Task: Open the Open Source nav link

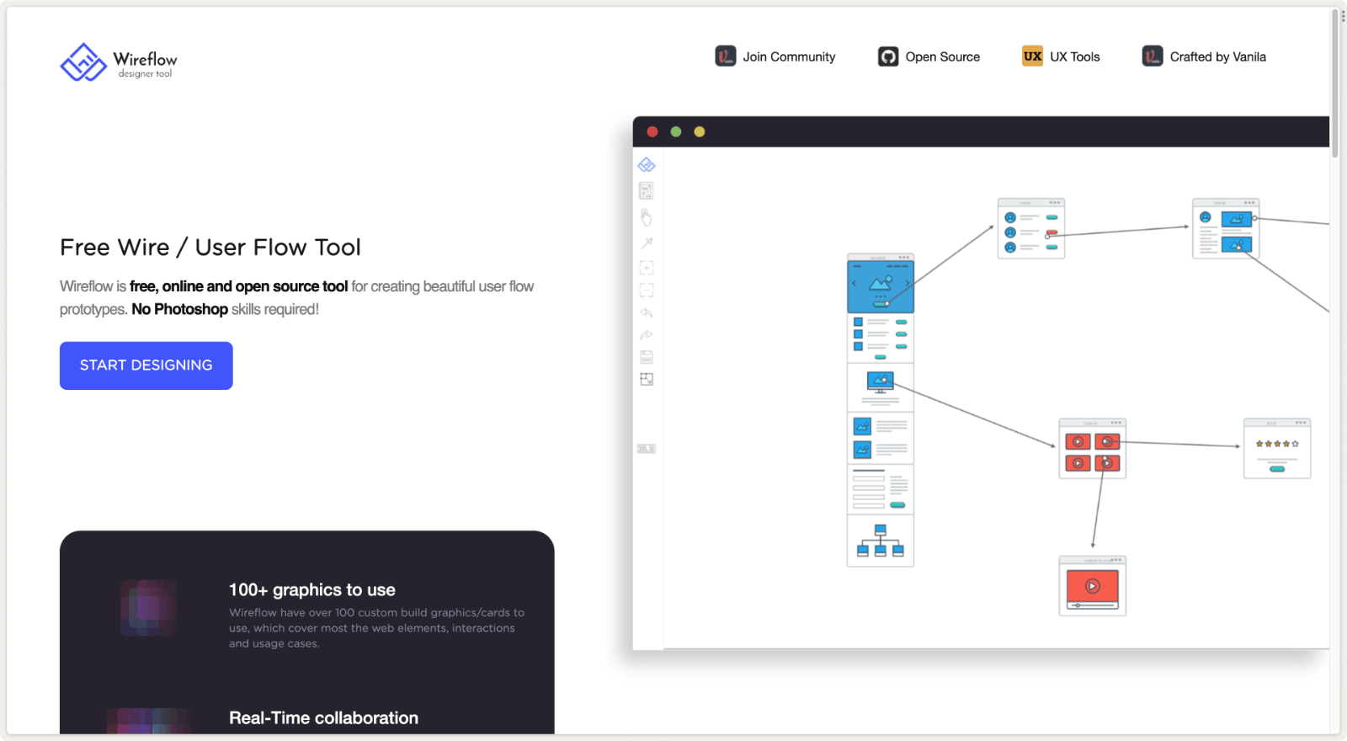Action: tap(942, 56)
